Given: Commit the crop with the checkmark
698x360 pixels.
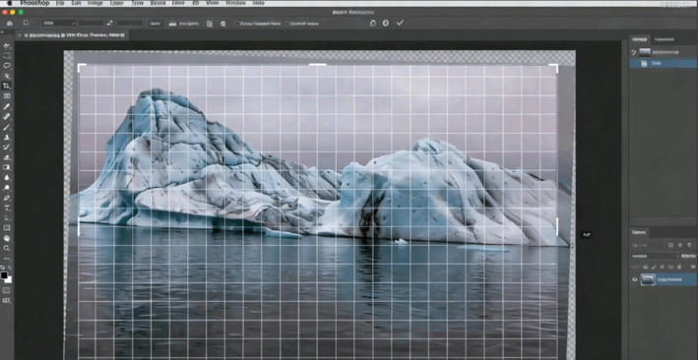Looking at the screenshot, I should pos(400,23).
